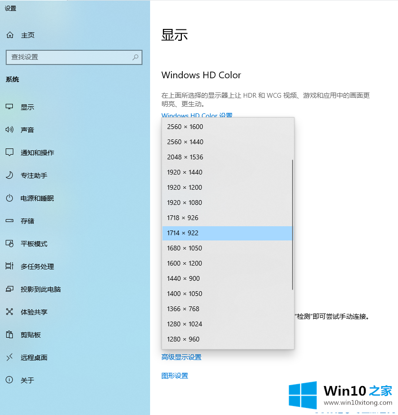Open 体验共享 settings

click(34, 312)
